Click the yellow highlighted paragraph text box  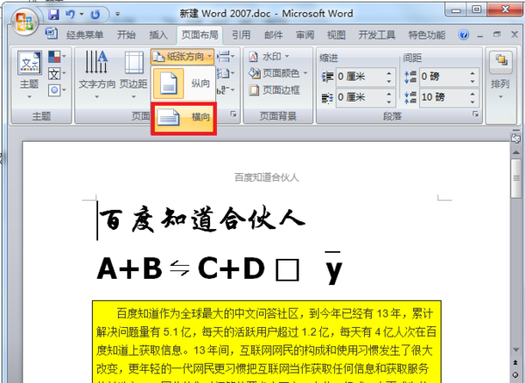[267, 341]
